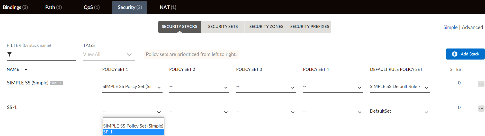Click the Security Prefixes sub-tab
The width and height of the screenshot is (485, 136).
[x=310, y=27]
